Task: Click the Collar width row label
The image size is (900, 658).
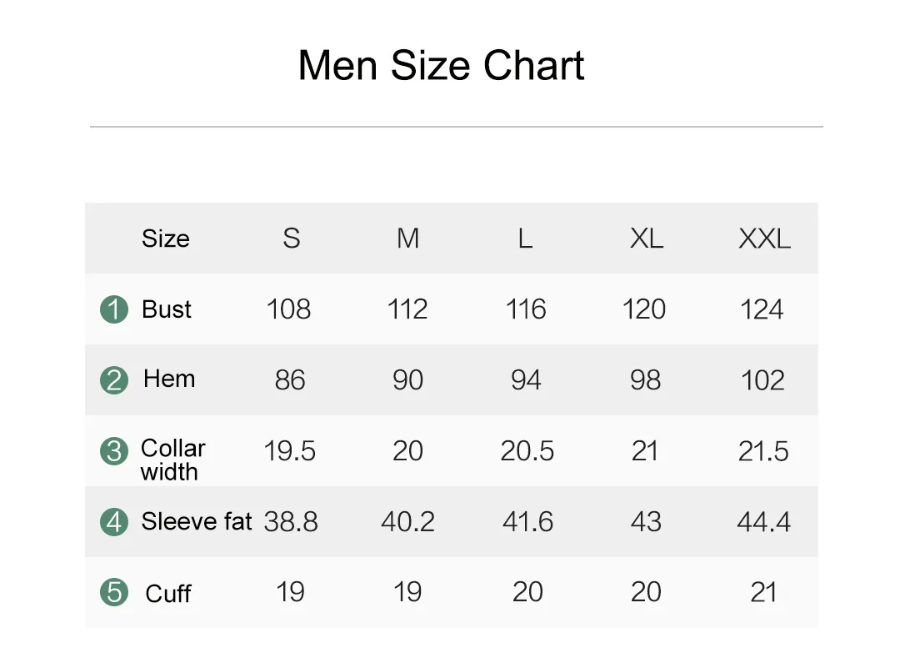Action: click(x=172, y=460)
